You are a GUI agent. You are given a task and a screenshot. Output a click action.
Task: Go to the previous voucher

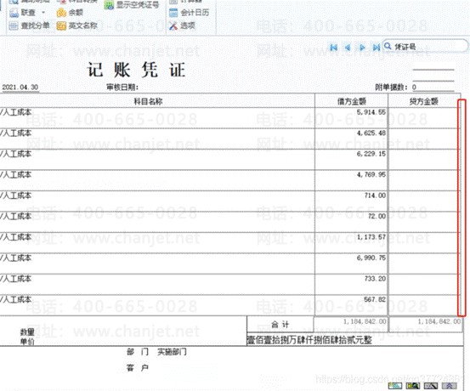tap(348, 48)
